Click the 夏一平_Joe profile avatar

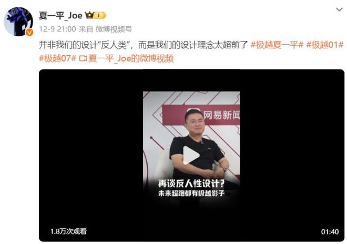(x=18, y=22)
